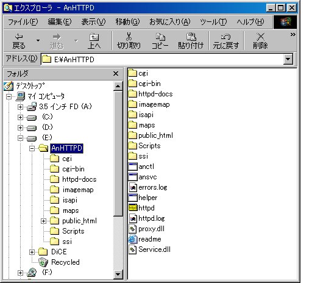312x283 pixels.
Task: Open the 編集(E) menu
Action: click(60, 22)
